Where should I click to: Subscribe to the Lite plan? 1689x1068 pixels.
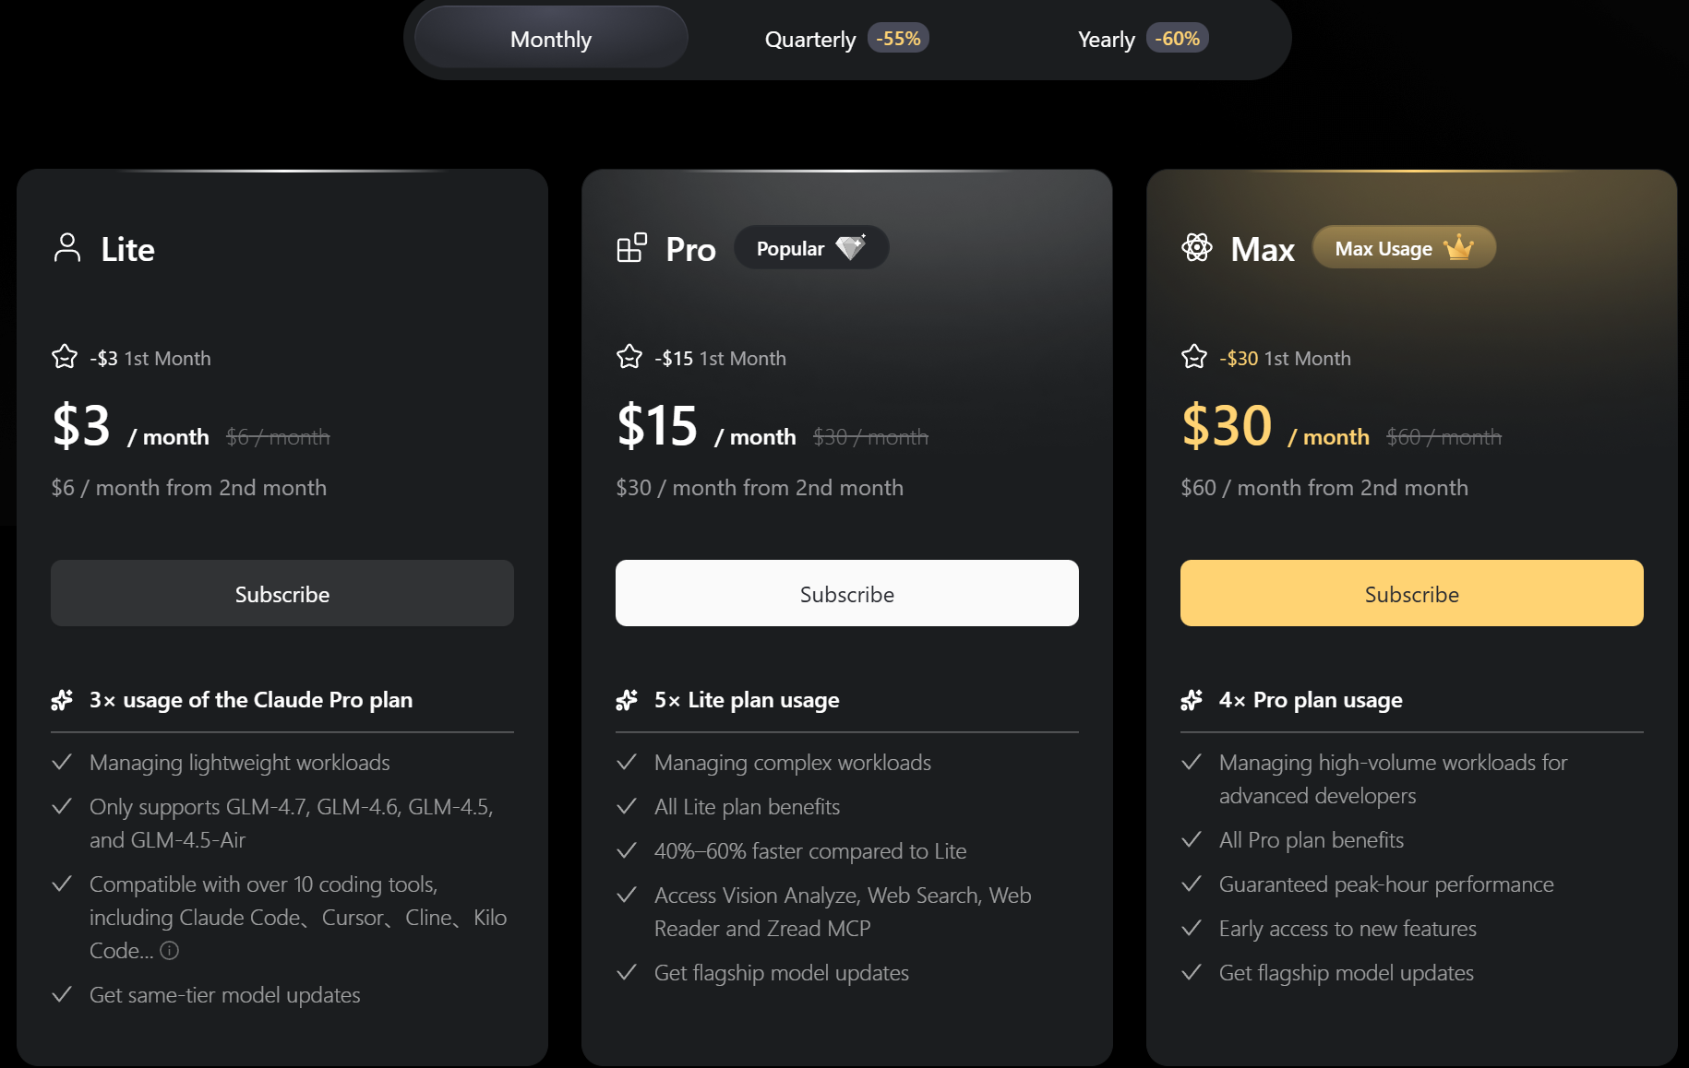pos(282,594)
